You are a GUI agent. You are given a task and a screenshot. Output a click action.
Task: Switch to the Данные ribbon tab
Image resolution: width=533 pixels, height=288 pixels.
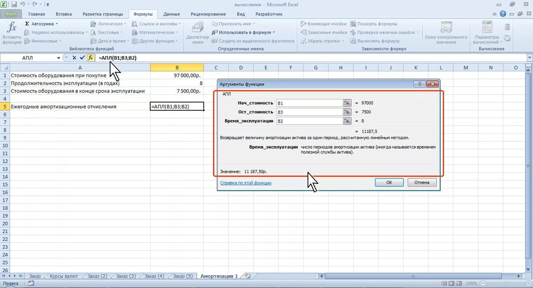tap(172, 14)
